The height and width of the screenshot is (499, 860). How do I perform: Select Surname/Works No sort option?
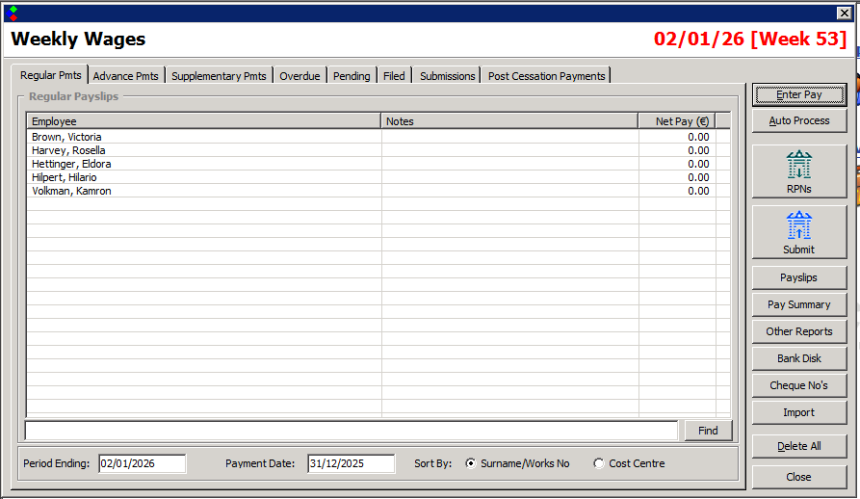pyautogui.click(x=471, y=463)
